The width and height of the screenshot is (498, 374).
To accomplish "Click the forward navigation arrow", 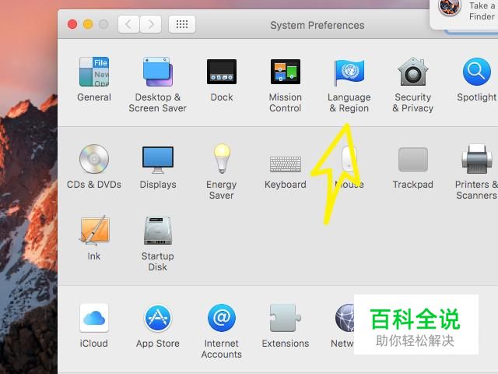I will click(150, 24).
